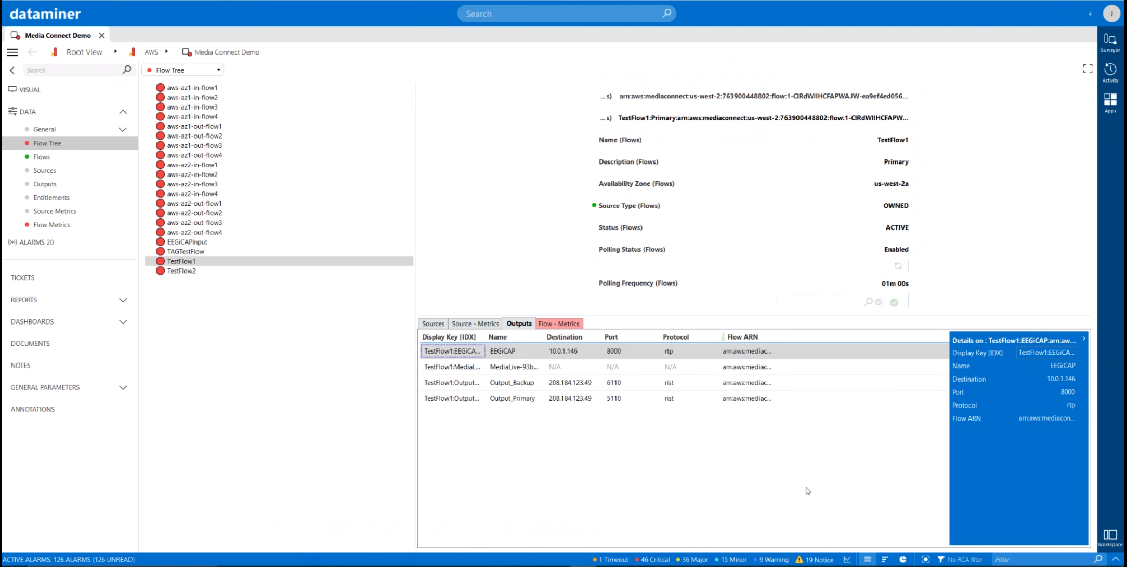
Task: Select the Output_Backup row in the outputs table
Action: [x=684, y=383]
